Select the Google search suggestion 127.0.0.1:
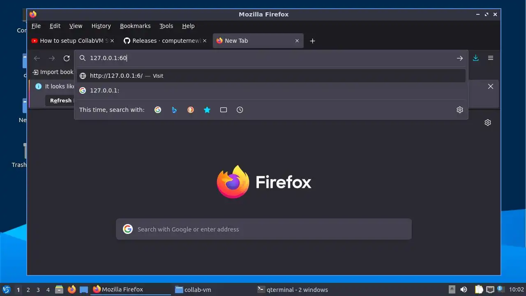This screenshot has width=526, height=296. [x=271, y=90]
